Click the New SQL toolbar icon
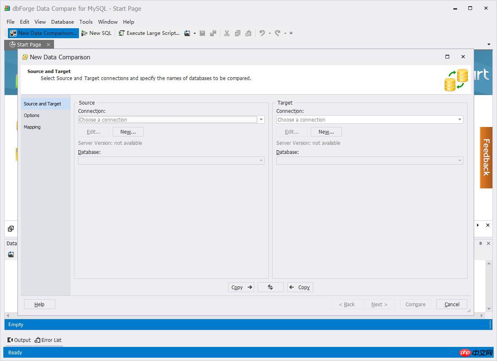This screenshot has width=497, height=361. (85, 33)
